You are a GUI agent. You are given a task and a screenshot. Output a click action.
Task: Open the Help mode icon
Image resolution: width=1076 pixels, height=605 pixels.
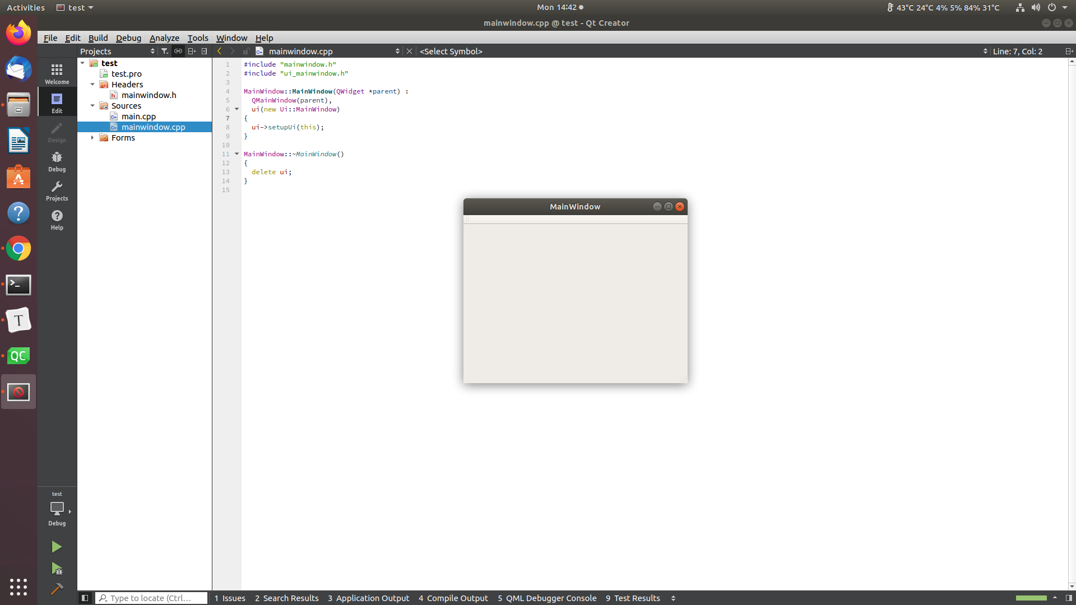[57, 220]
